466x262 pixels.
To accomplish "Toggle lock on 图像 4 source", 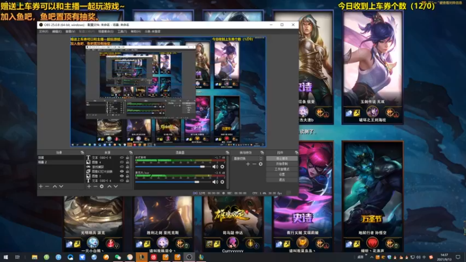I will pos(127,162).
